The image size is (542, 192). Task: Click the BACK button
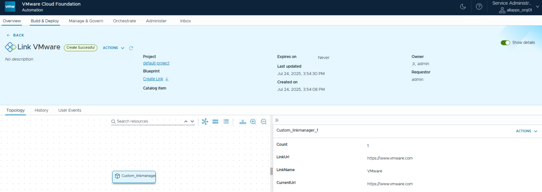15,35
